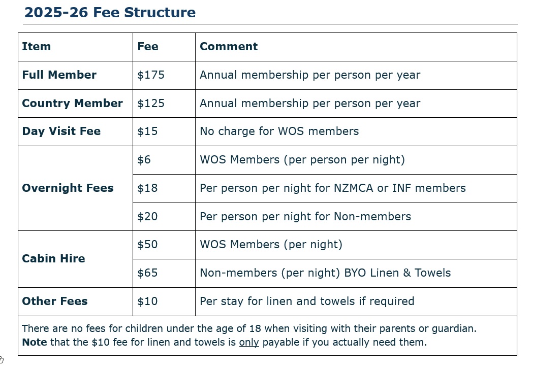Select the "Full Member" row label
533x370 pixels.
(59, 75)
